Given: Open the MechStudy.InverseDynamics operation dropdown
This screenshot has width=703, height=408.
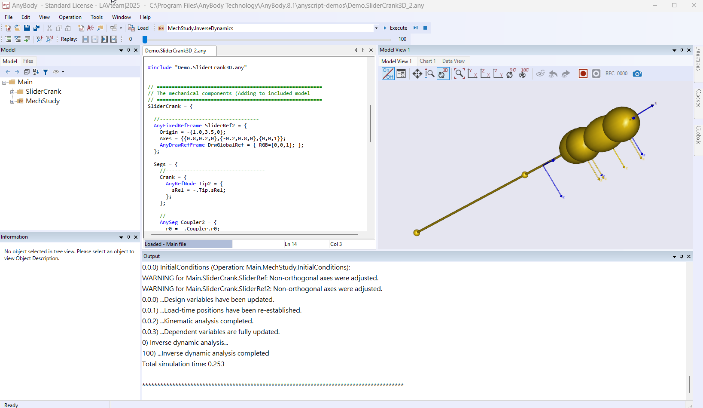Looking at the screenshot, I should pyautogui.click(x=376, y=28).
